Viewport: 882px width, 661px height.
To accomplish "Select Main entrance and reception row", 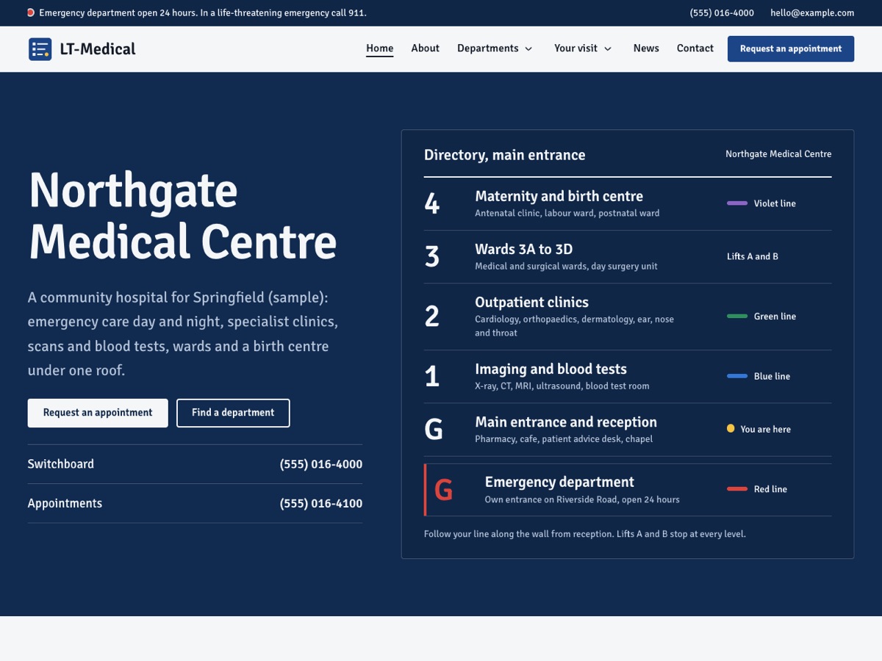I will pyautogui.click(x=628, y=430).
